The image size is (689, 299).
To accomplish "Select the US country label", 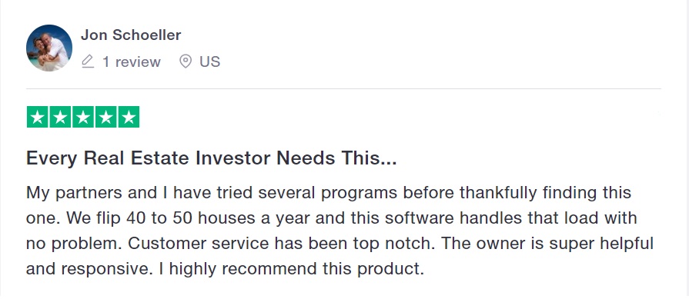I will 210,61.
